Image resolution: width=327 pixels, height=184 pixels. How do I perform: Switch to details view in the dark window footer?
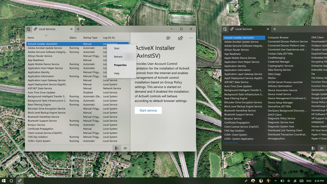(313, 148)
